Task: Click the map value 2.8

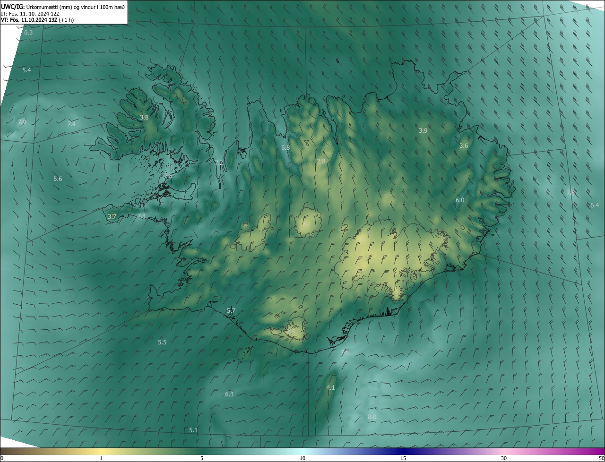Action: click(321, 162)
